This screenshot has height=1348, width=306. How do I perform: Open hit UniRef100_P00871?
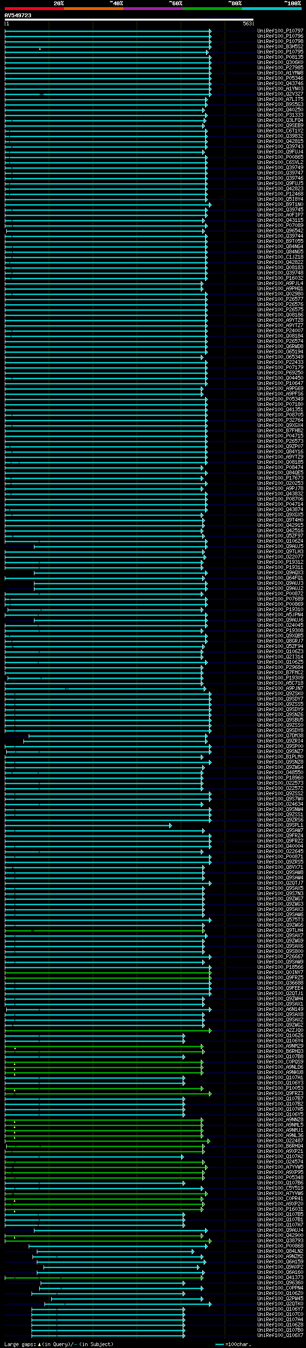[x=280, y=856]
